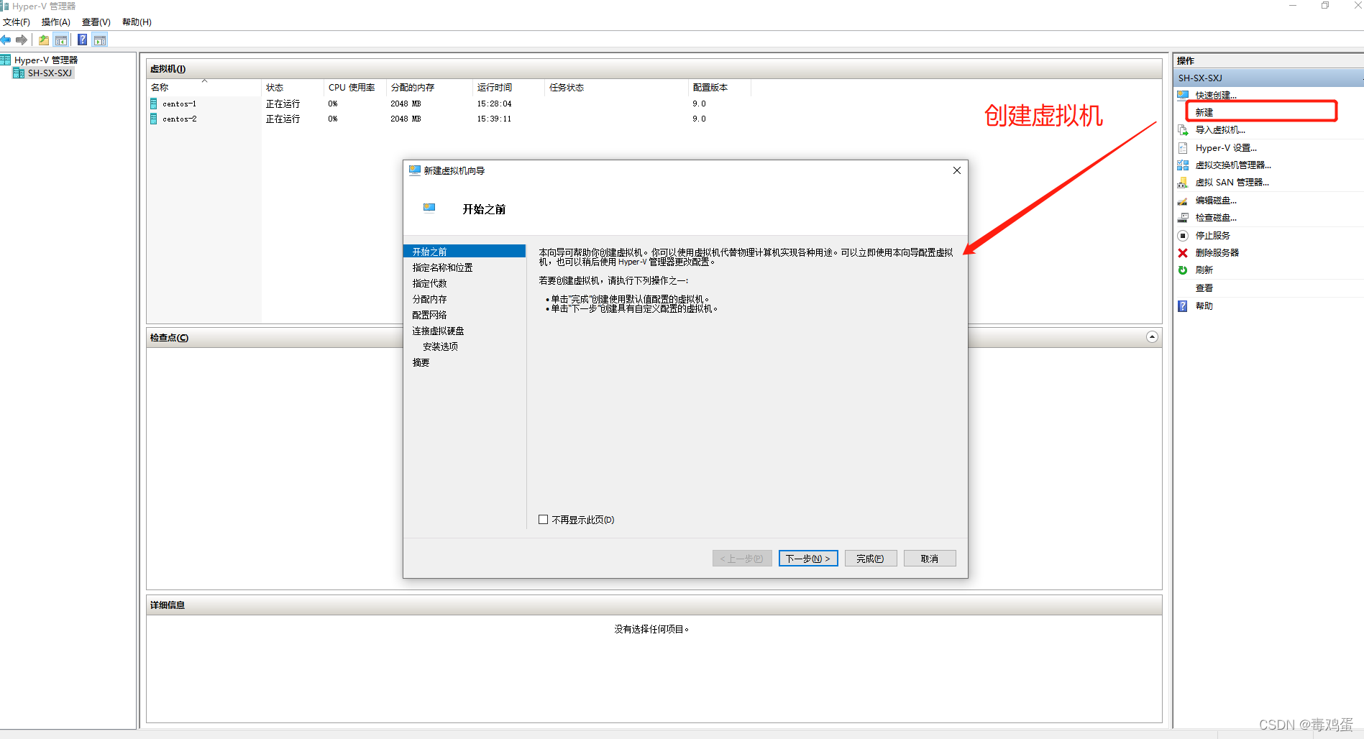1364x739 pixels.
Task: Click the show/hide action pane toolbar icon
Action: tap(100, 40)
